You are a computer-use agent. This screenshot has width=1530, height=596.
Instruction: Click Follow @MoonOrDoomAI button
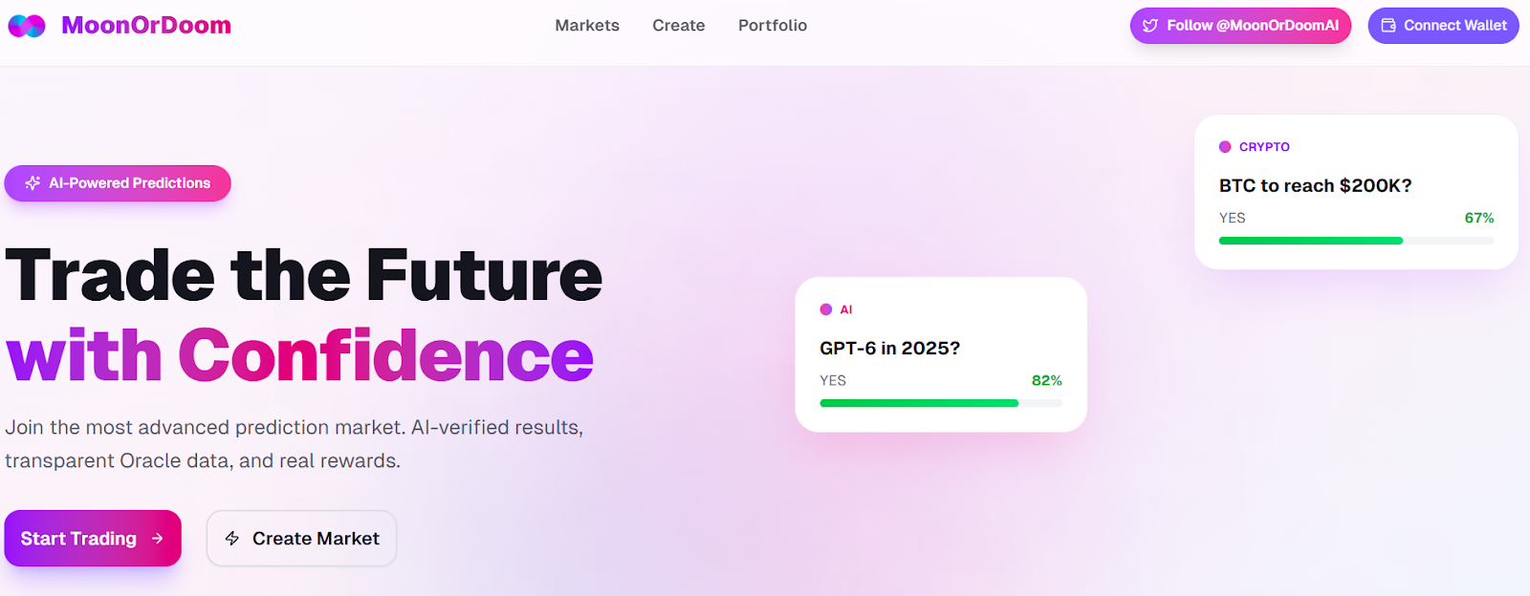[x=1240, y=26]
